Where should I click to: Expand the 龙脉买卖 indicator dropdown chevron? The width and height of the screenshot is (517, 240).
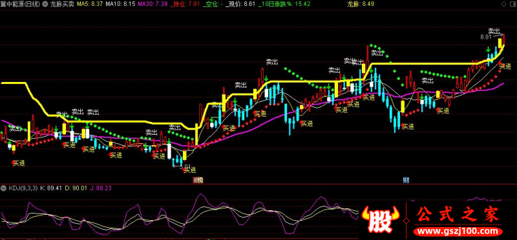[x=45, y=4]
